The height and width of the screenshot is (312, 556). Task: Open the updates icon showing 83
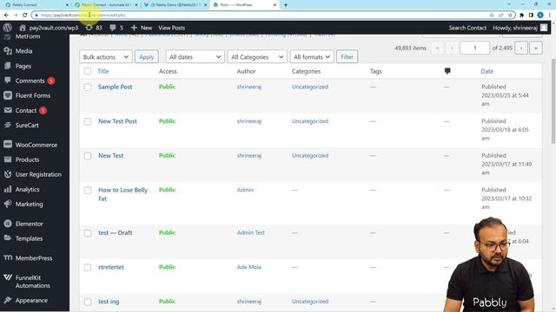click(x=89, y=28)
